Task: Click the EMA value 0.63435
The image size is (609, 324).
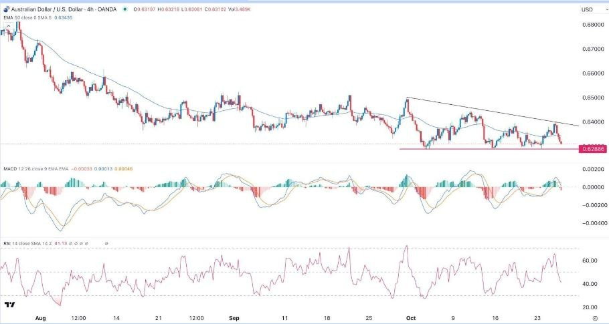Action: click(64, 18)
